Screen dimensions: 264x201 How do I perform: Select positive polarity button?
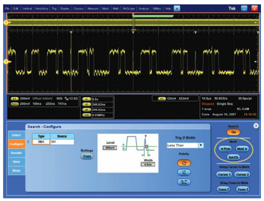point(184,163)
